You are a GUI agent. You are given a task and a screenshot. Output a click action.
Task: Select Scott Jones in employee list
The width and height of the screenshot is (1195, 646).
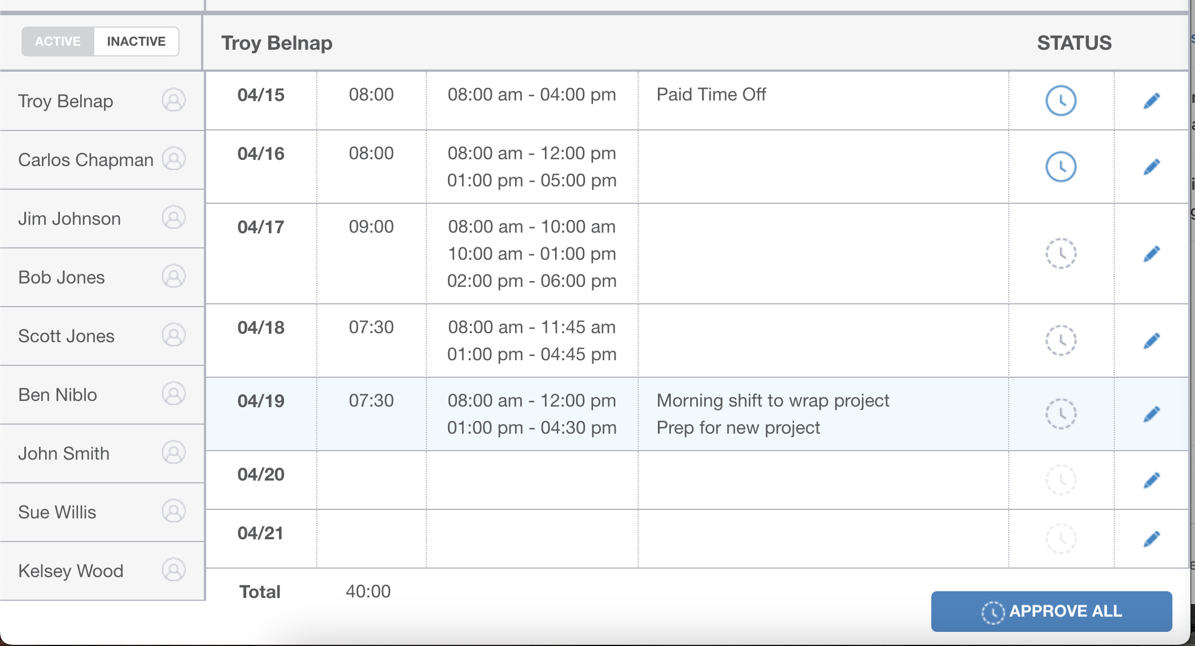(102, 336)
